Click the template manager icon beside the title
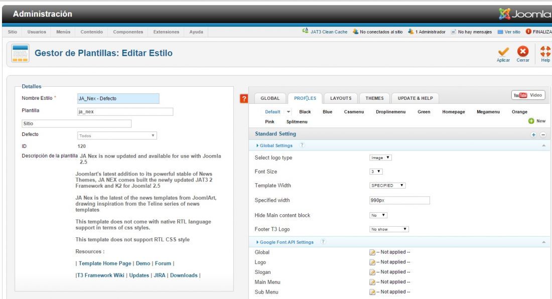The width and height of the screenshot is (552, 299). [20, 53]
